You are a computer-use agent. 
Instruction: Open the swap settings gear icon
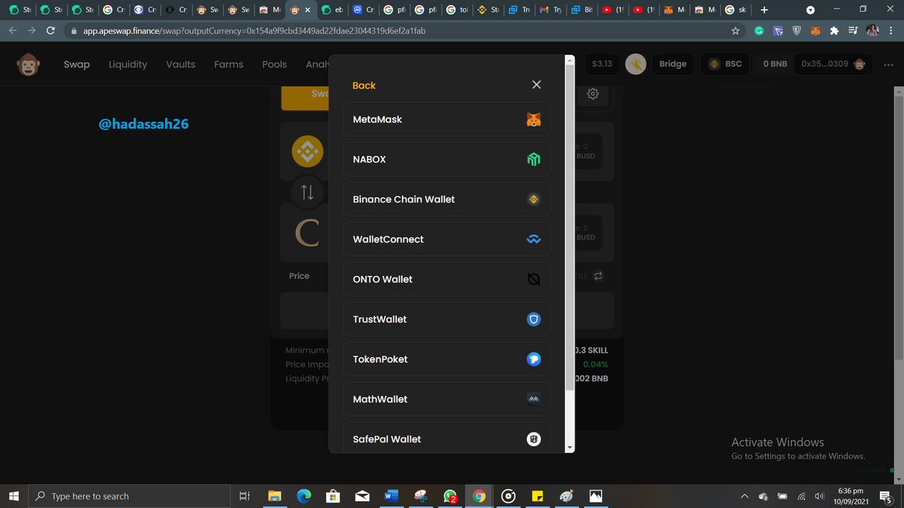(593, 94)
